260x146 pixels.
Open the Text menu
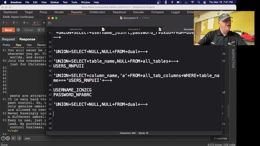[65, 2]
